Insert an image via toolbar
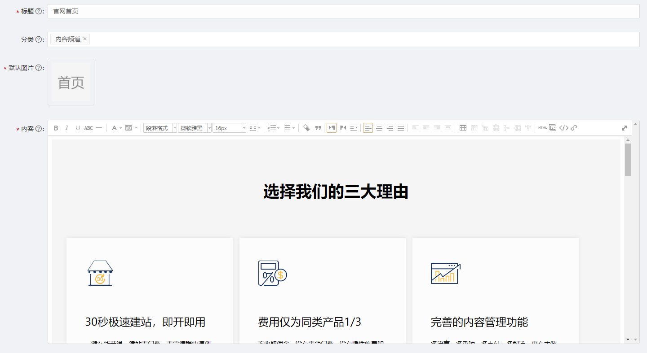The image size is (647, 353). (x=553, y=128)
